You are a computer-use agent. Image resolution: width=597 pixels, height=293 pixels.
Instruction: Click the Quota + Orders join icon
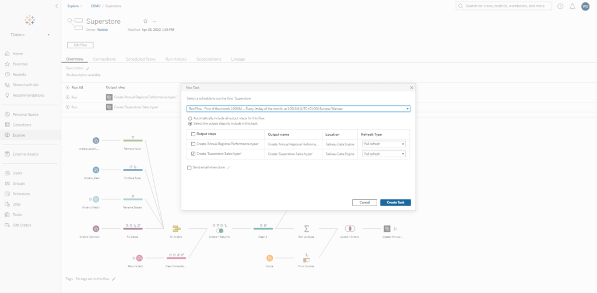click(x=350, y=229)
